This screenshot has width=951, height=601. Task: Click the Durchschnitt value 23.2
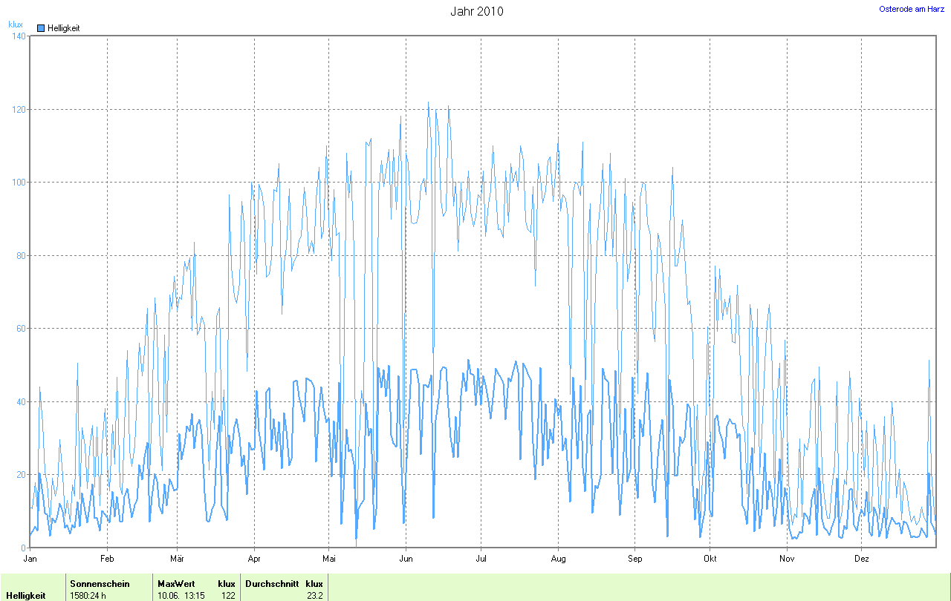(x=314, y=595)
